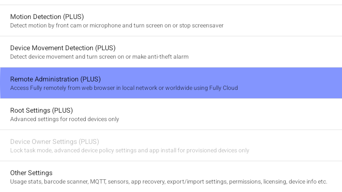Click the 'Lock task mode' description text
Viewport: 342px width, 192px height.
[130, 151]
